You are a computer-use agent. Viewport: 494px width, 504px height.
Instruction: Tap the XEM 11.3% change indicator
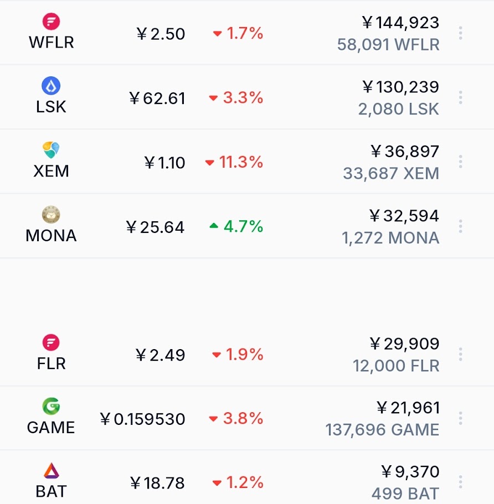pos(234,162)
